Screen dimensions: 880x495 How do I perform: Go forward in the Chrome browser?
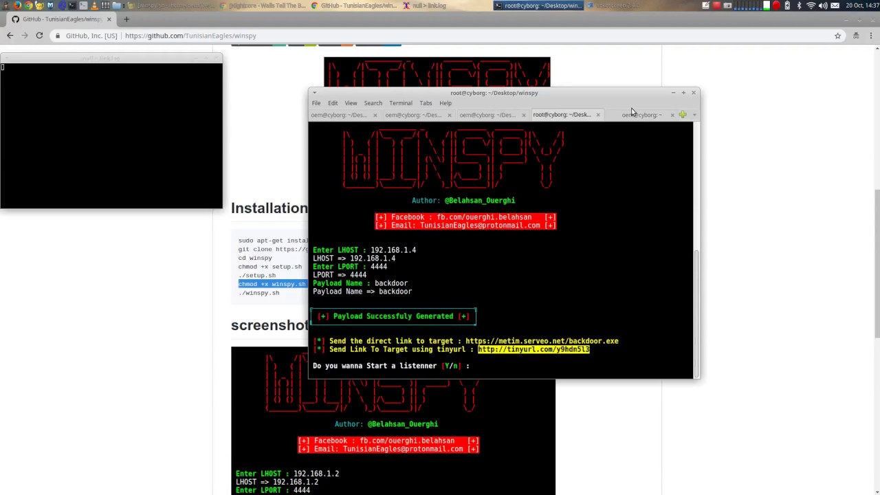25,35
